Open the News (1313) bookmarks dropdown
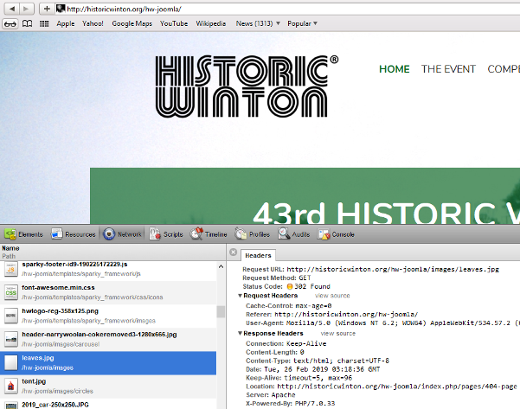This screenshot has height=409, width=520. pyautogui.click(x=258, y=23)
